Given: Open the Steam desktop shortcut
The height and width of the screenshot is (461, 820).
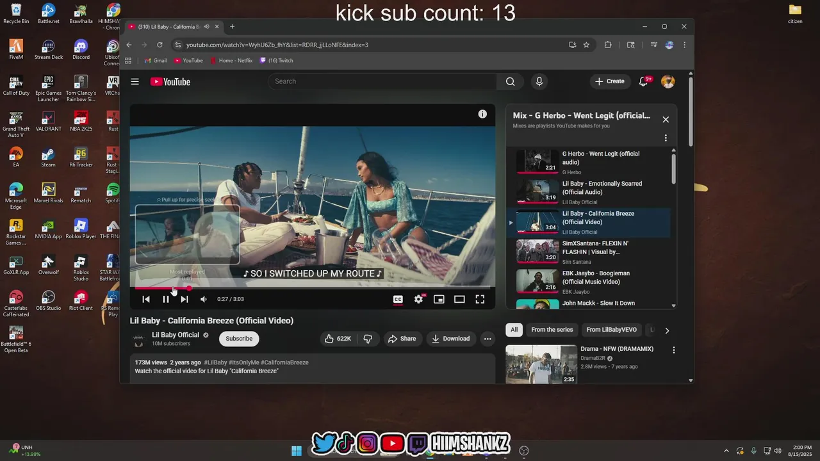Looking at the screenshot, I should coord(48,158).
